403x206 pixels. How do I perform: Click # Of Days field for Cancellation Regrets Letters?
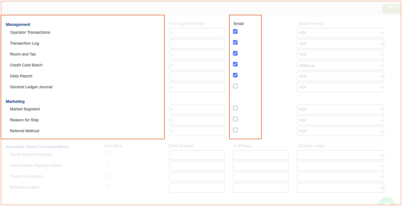(260, 166)
